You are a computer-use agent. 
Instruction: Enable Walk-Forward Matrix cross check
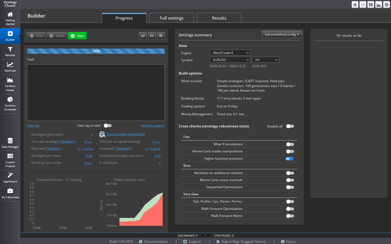click(290, 216)
